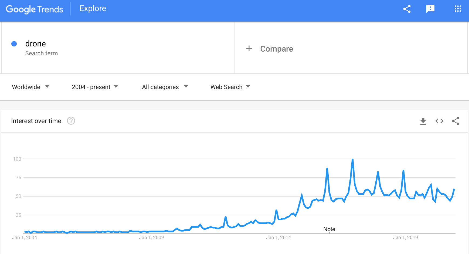This screenshot has height=254, width=469.
Task: Open the Google apps grid
Action: (x=458, y=9)
